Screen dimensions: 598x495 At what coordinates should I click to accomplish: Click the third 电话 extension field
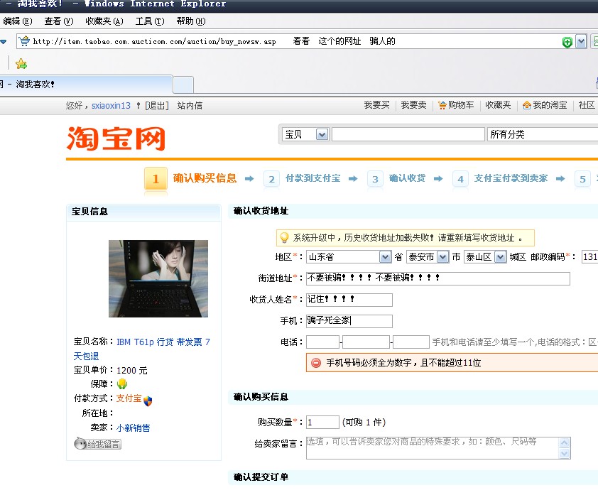pos(411,342)
